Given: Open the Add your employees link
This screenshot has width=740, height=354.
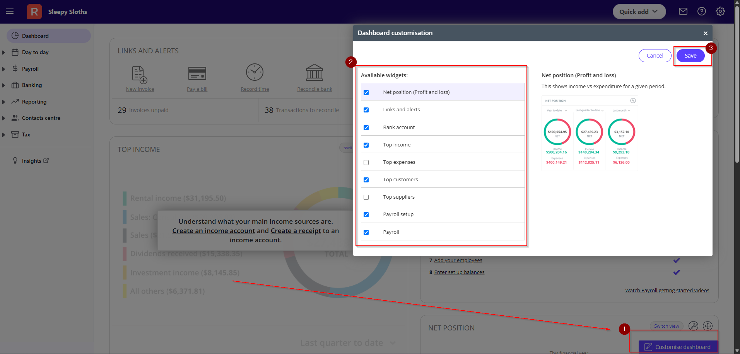Looking at the screenshot, I should 458,260.
